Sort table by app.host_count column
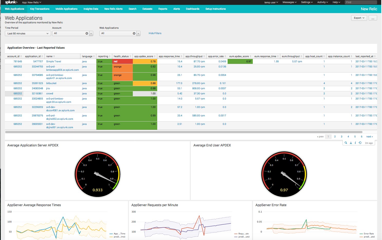The height and width of the screenshot is (240, 382). pyautogui.click(x=315, y=56)
